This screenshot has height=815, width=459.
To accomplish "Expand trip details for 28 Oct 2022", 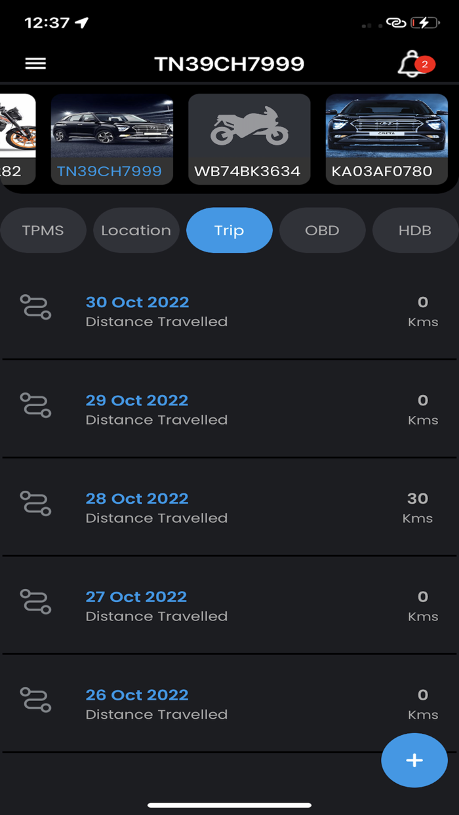I will pyautogui.click(x=137, y=499).
